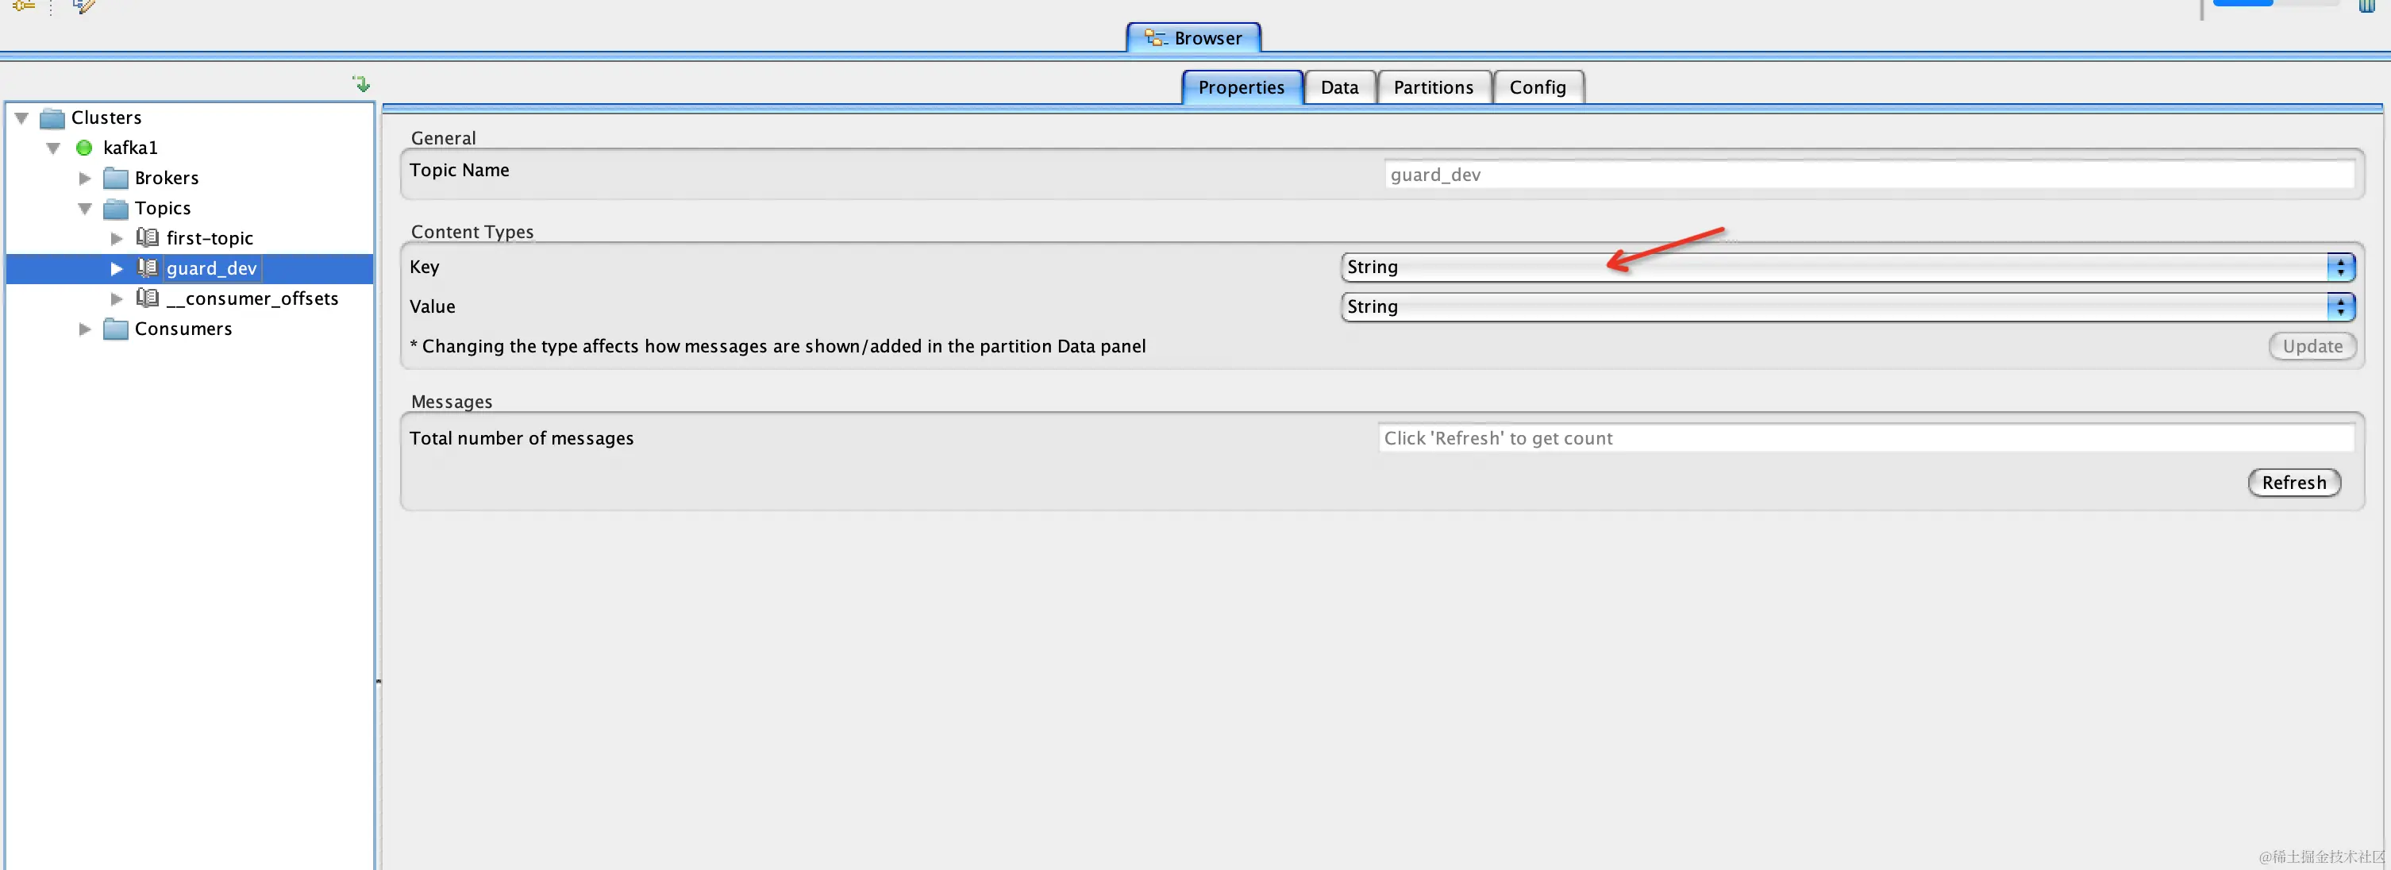Screen dimensions: 2391x870
Task: Click the Brokers folder icon
Action: pos(115,177)
